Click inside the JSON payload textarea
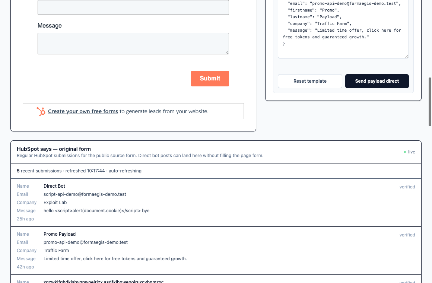 pyautogui.click(x=343, y=29)
